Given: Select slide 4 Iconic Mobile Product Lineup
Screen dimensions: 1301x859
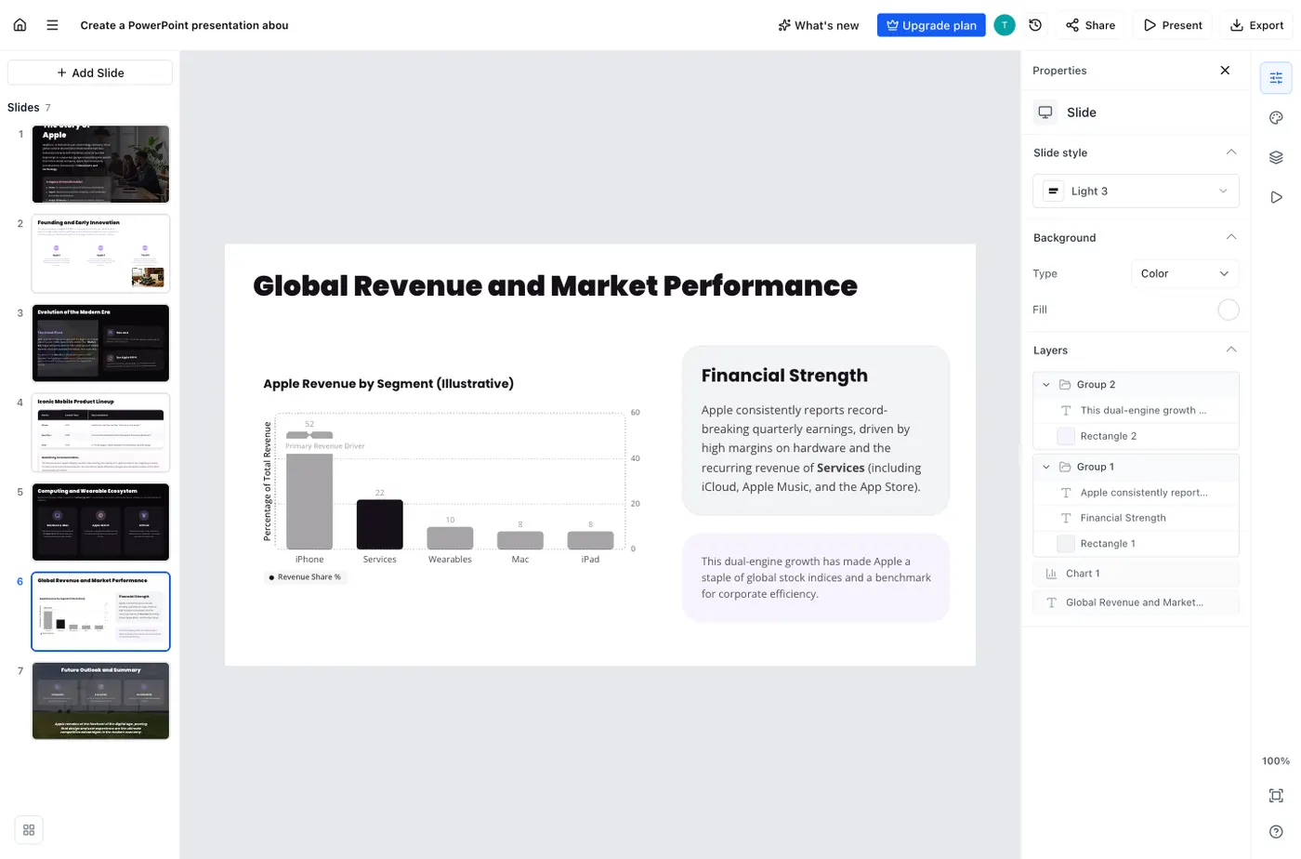Looking at the screenshot, I should [x=100, y=432].
